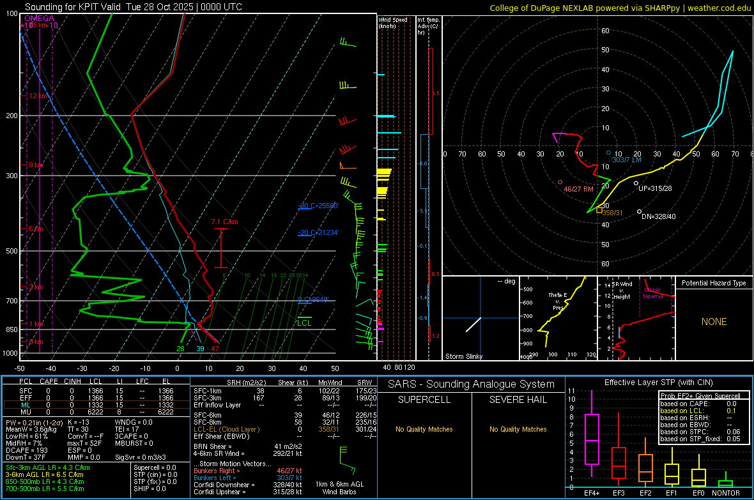Click the '700-500mb LR = 5.5 C/km' line
Image resolution: width=754 pixels, height=500 pixels.
pos(45,489)
